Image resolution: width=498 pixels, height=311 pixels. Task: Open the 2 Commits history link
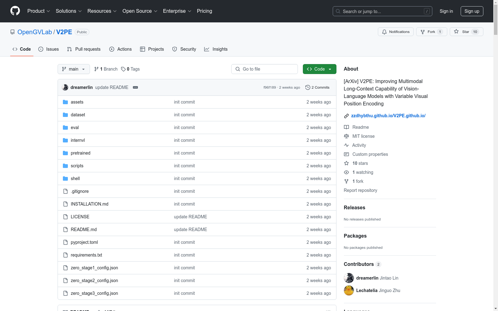point(317,87)
